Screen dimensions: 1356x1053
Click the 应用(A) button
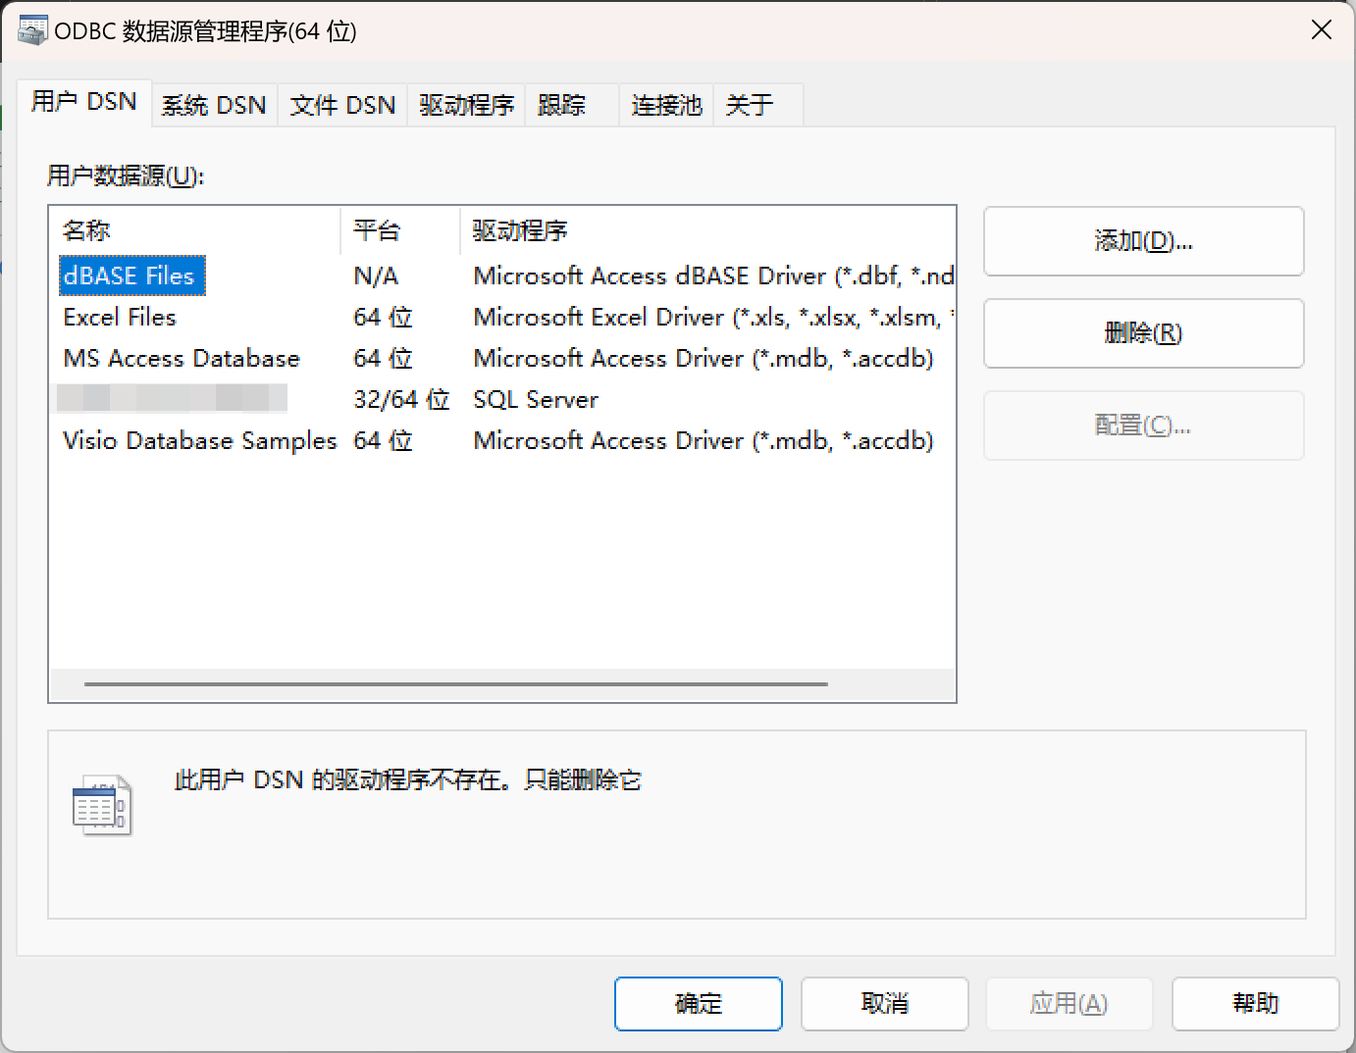click(x=1069, y=1004)
